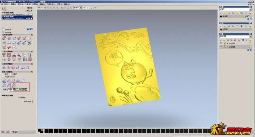
Task: Click the 编辑参数 edit parameters button
Action: click(27, 101)
